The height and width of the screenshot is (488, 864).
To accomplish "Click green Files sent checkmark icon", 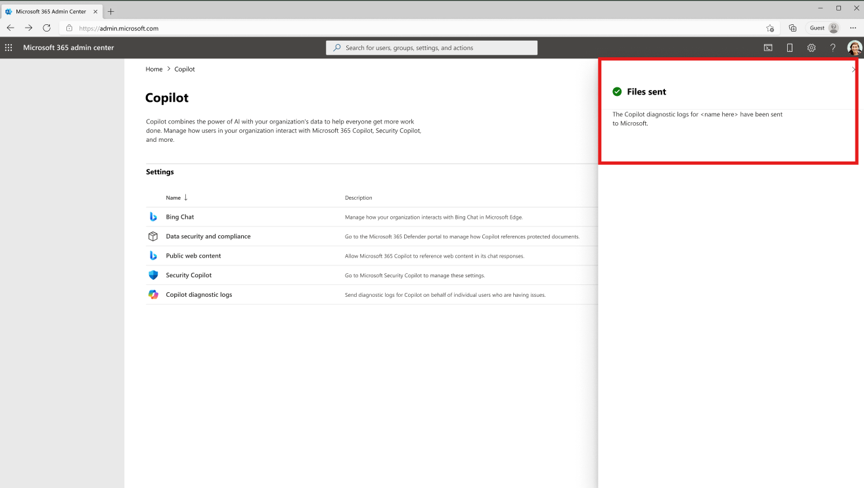I will click(617, 92).
